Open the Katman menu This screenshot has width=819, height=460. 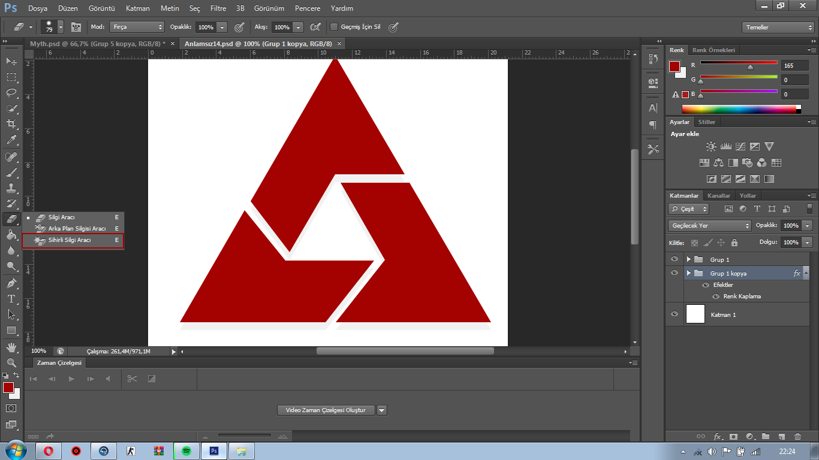coord(137,8)
